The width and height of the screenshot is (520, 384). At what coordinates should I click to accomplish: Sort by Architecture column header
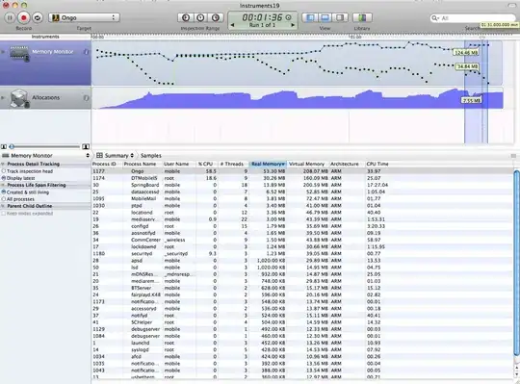pos(347,164)
